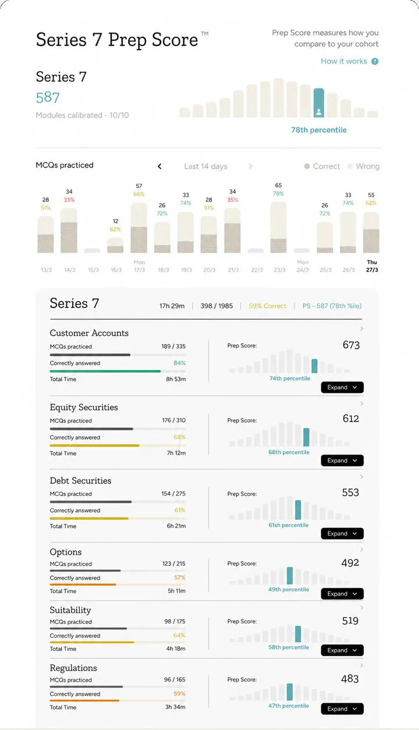Screen dimensions: 419x730
Task: Click Equity Securities prep score 612
Action: (x=351, y=419)
